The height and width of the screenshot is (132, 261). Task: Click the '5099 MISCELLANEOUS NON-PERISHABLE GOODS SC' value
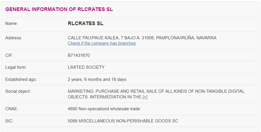pyautogui.click(x=123, y=121)
